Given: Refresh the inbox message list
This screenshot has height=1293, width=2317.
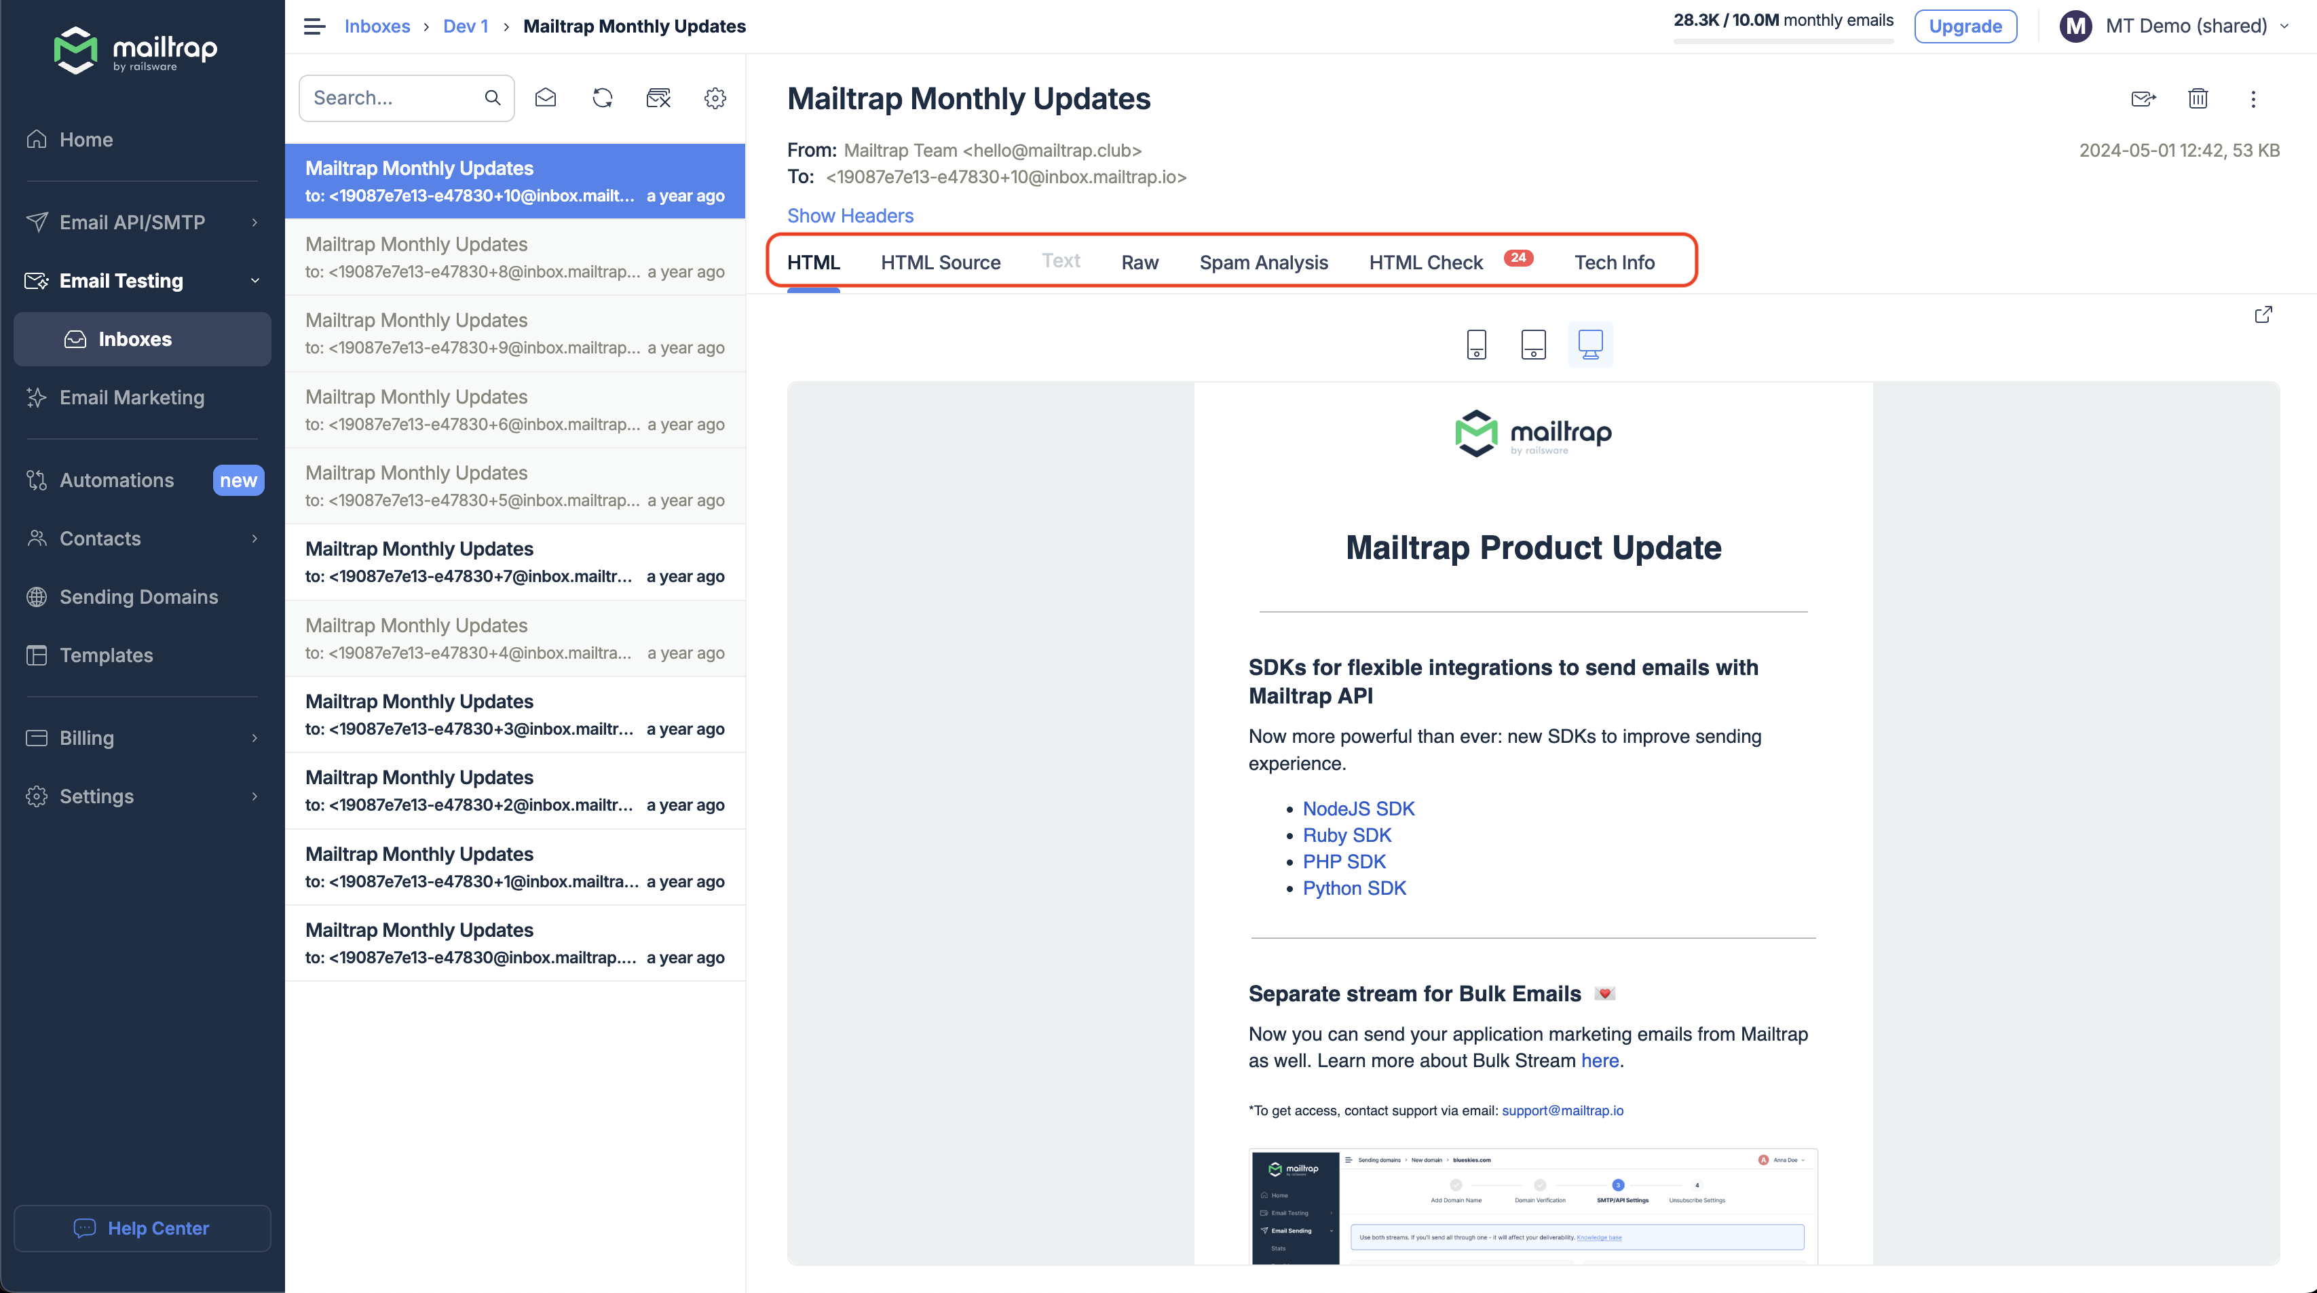Looking at the screenshot, I should click(602, 98).
